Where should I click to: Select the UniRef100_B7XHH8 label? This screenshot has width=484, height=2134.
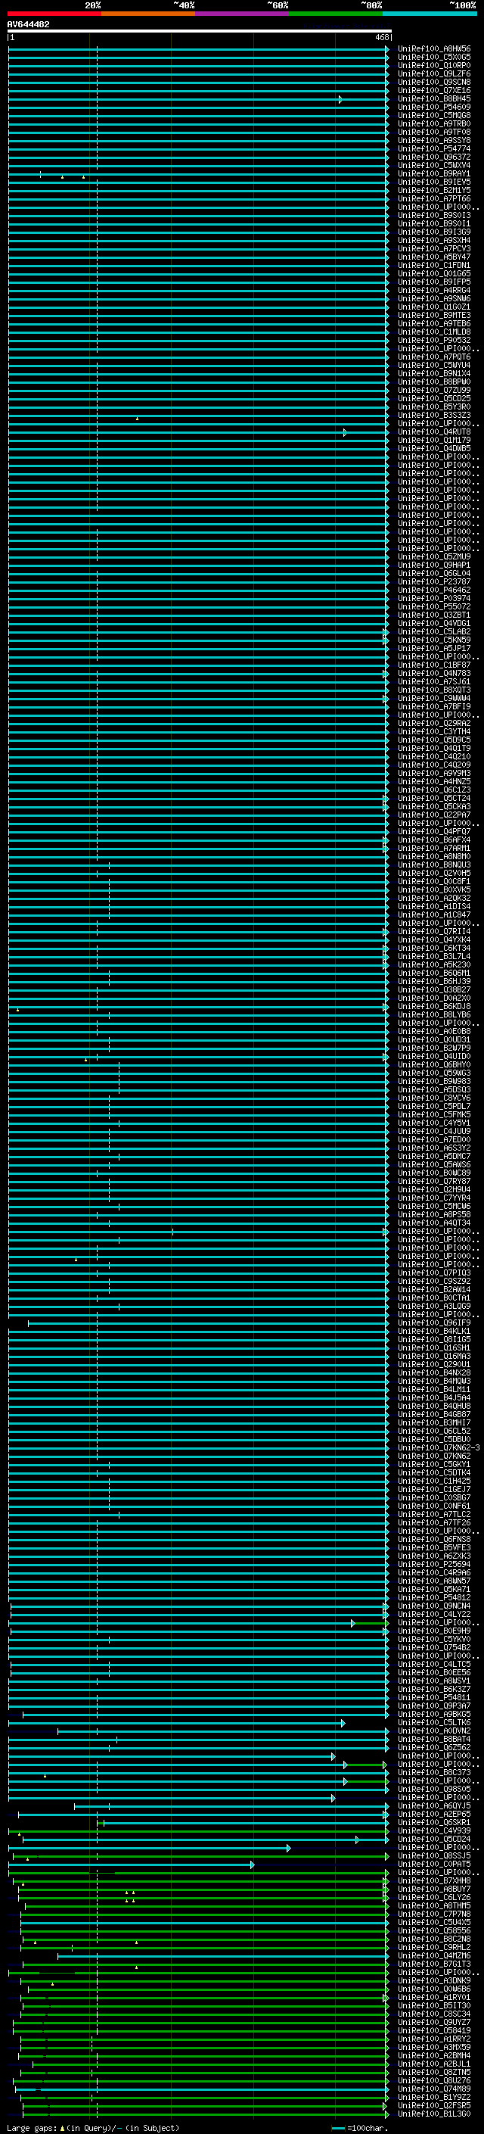point(434,1881)
